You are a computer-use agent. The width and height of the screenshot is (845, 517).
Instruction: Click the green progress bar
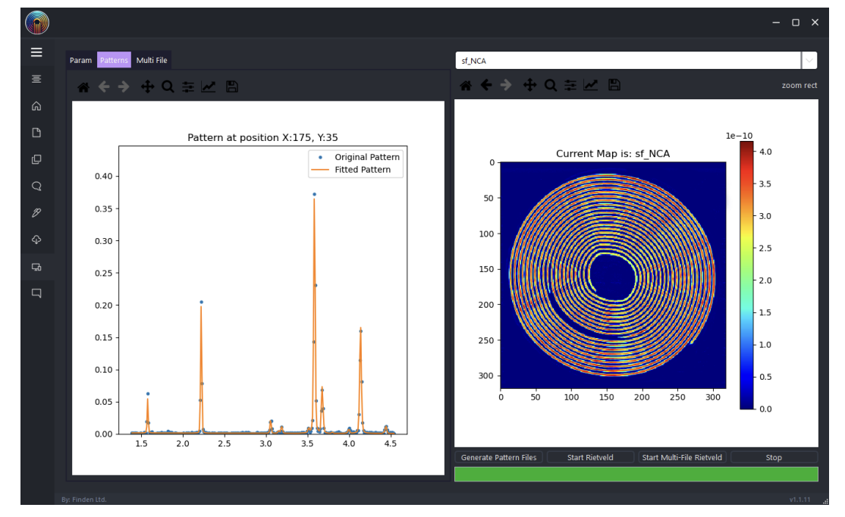click(x=636, y=475)
